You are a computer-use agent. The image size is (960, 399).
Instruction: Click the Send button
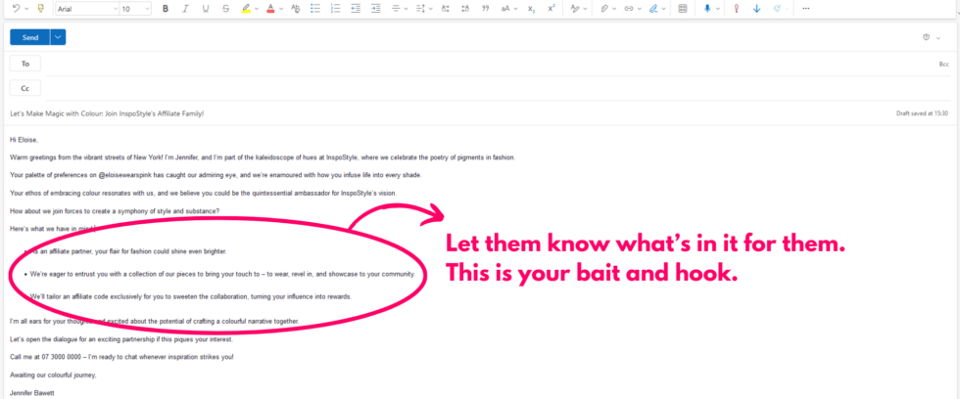coord(29,37)
